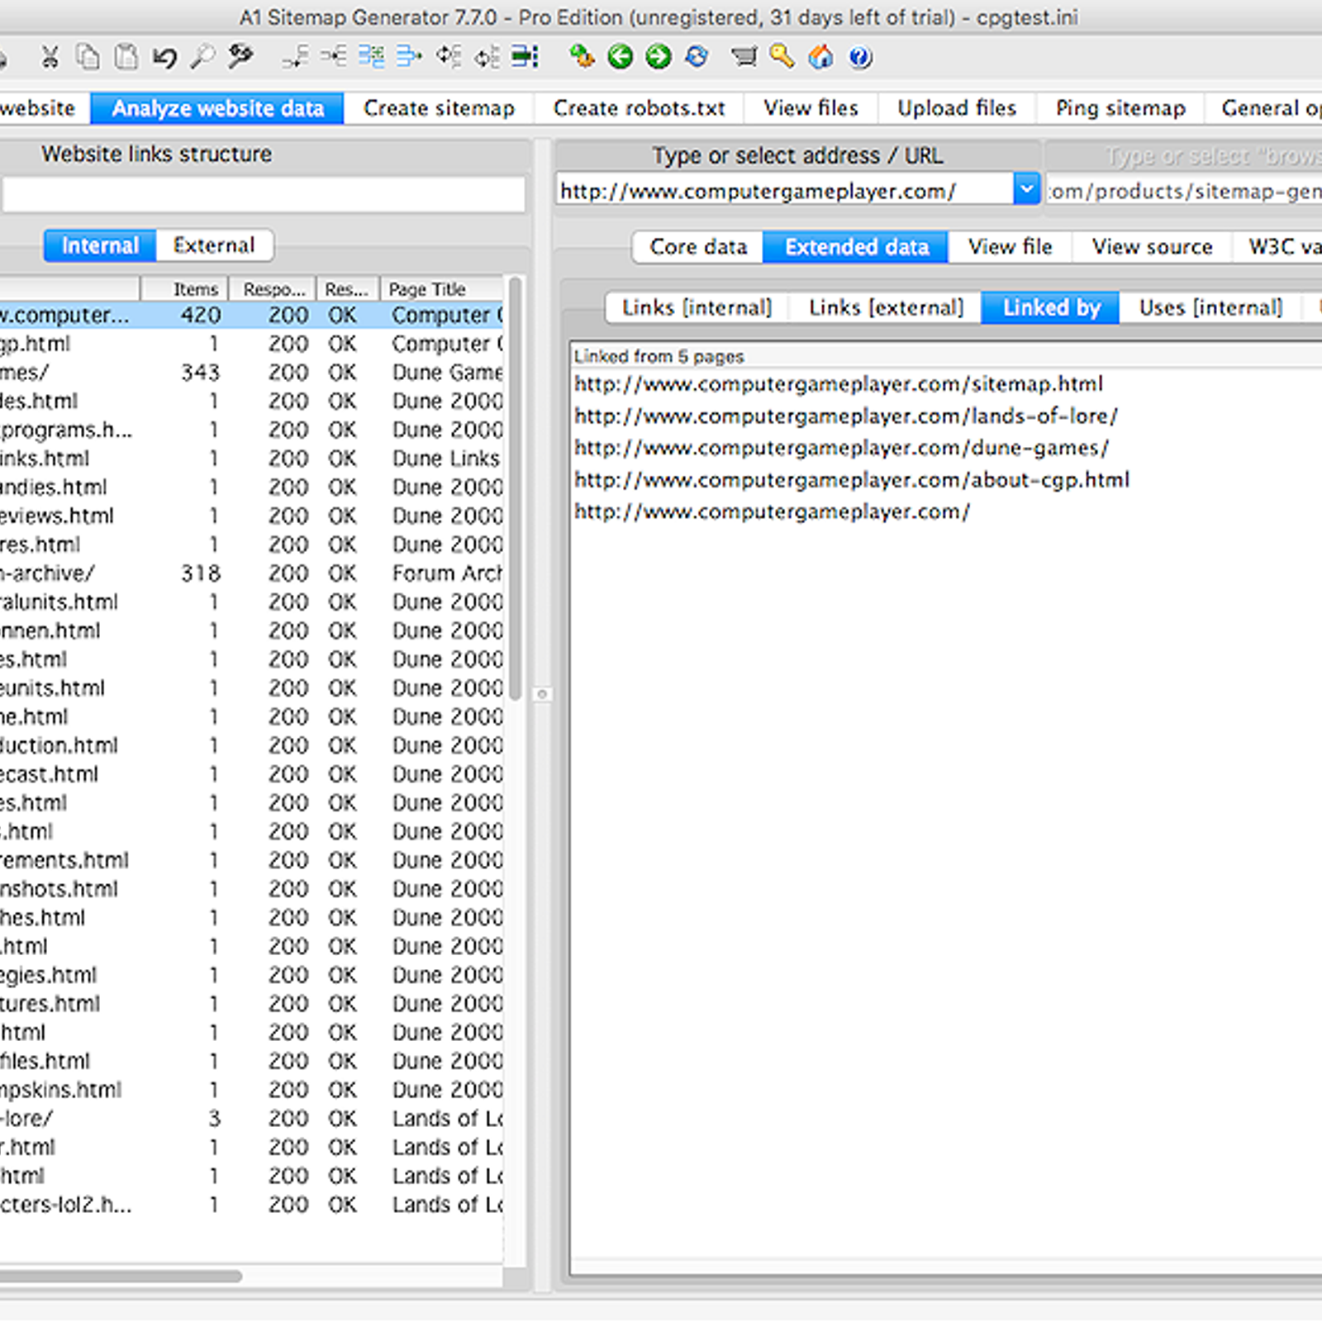Click the Website links structure filter field

tap(263, 195)
